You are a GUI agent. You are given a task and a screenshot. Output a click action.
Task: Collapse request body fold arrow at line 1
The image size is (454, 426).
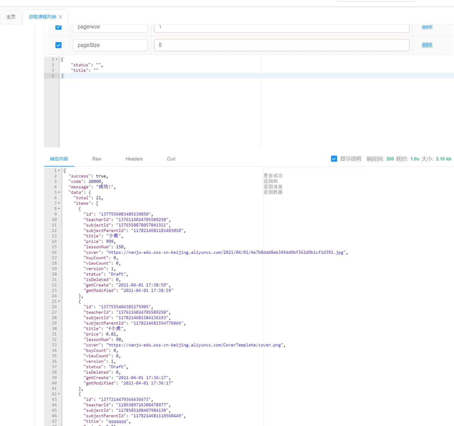[x=57, y=59]
